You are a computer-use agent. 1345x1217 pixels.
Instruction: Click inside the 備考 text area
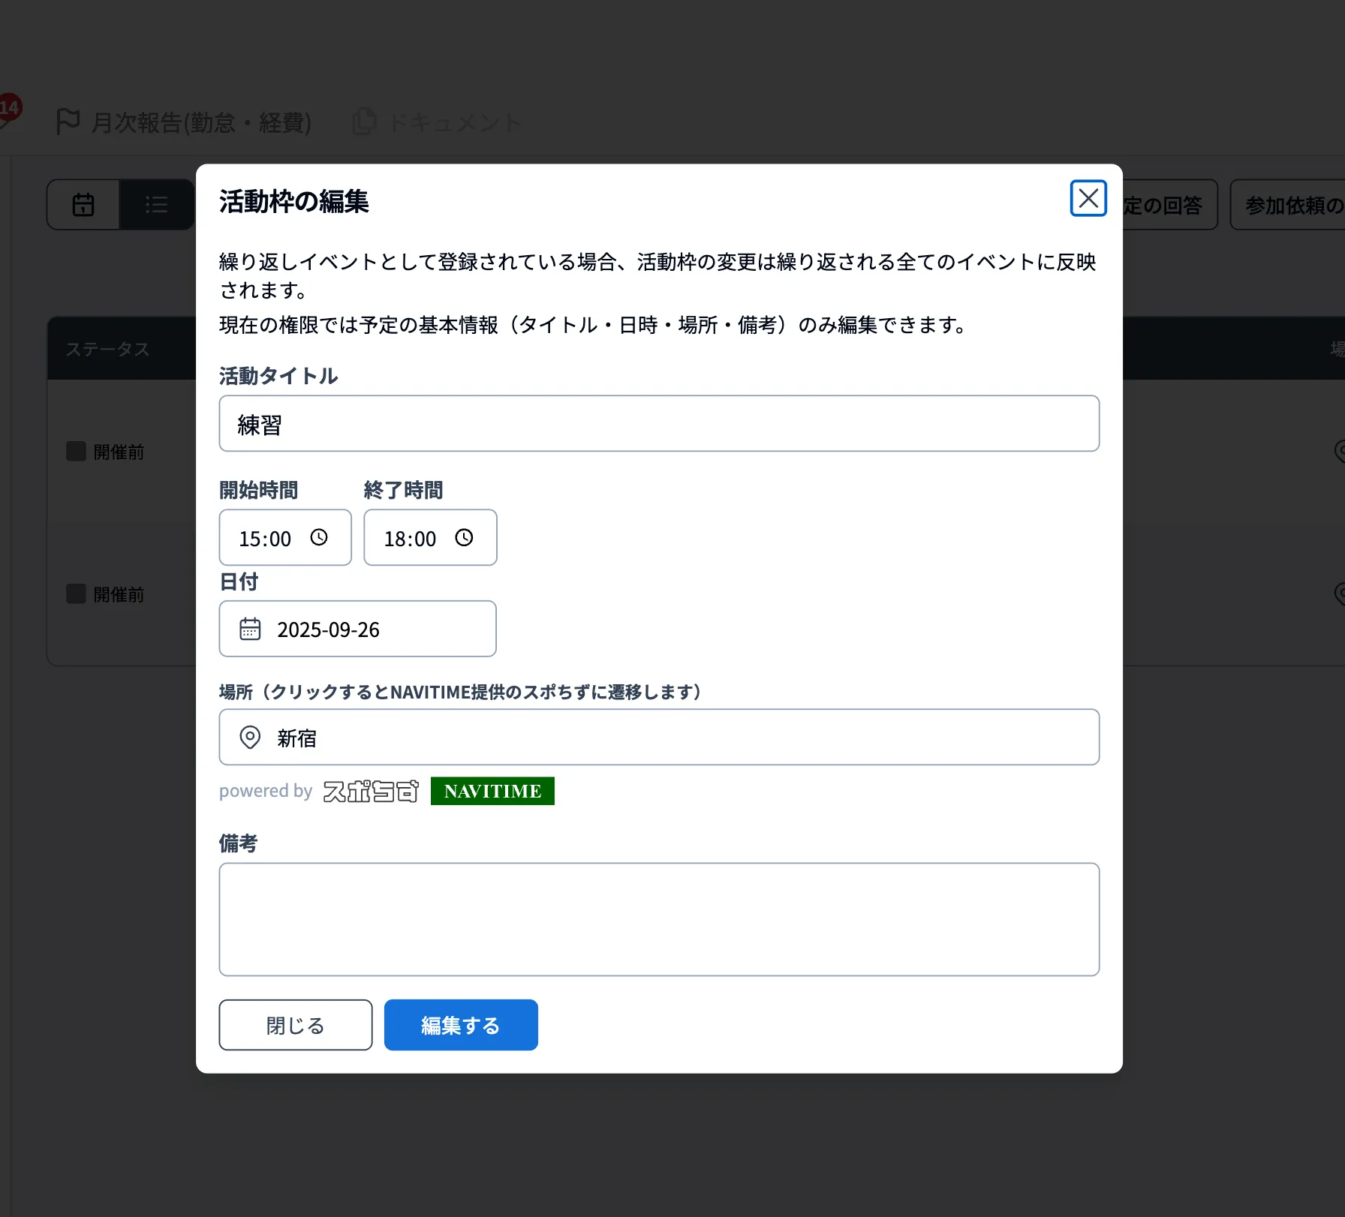[658, 919]
